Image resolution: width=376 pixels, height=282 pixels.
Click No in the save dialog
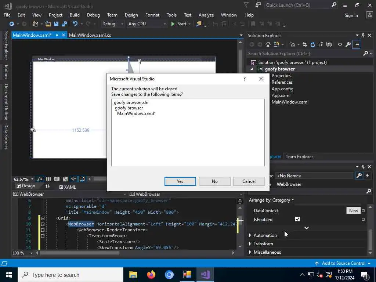coord(214,181)
